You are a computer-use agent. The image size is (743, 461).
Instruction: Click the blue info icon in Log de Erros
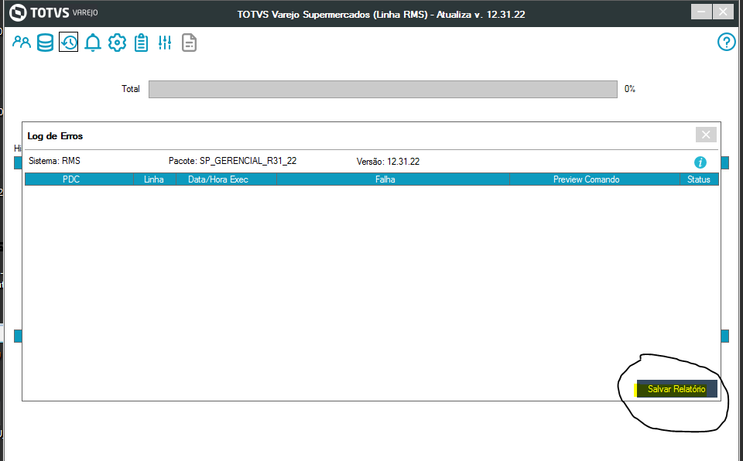700,162
